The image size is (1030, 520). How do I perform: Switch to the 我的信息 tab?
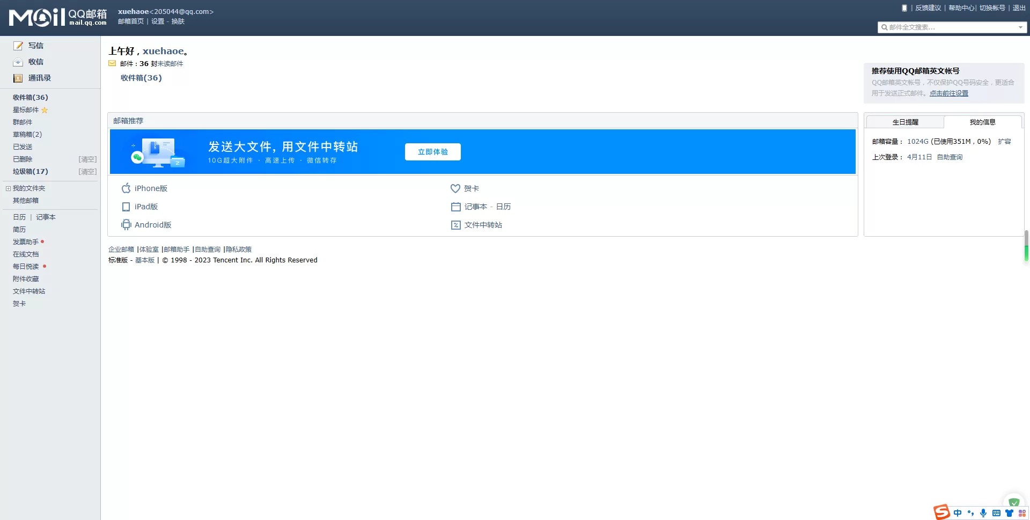click(x=982, y=122)
